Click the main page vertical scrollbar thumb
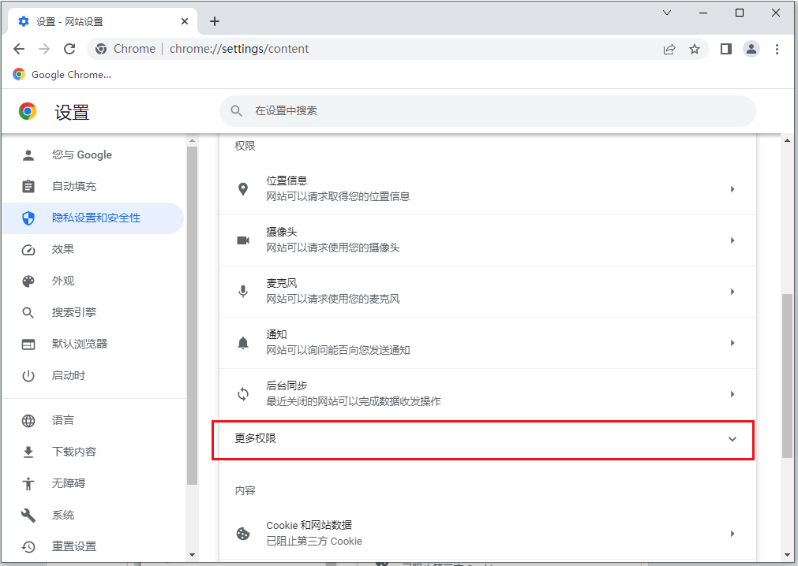798x566 pixels. coord(787,375)
